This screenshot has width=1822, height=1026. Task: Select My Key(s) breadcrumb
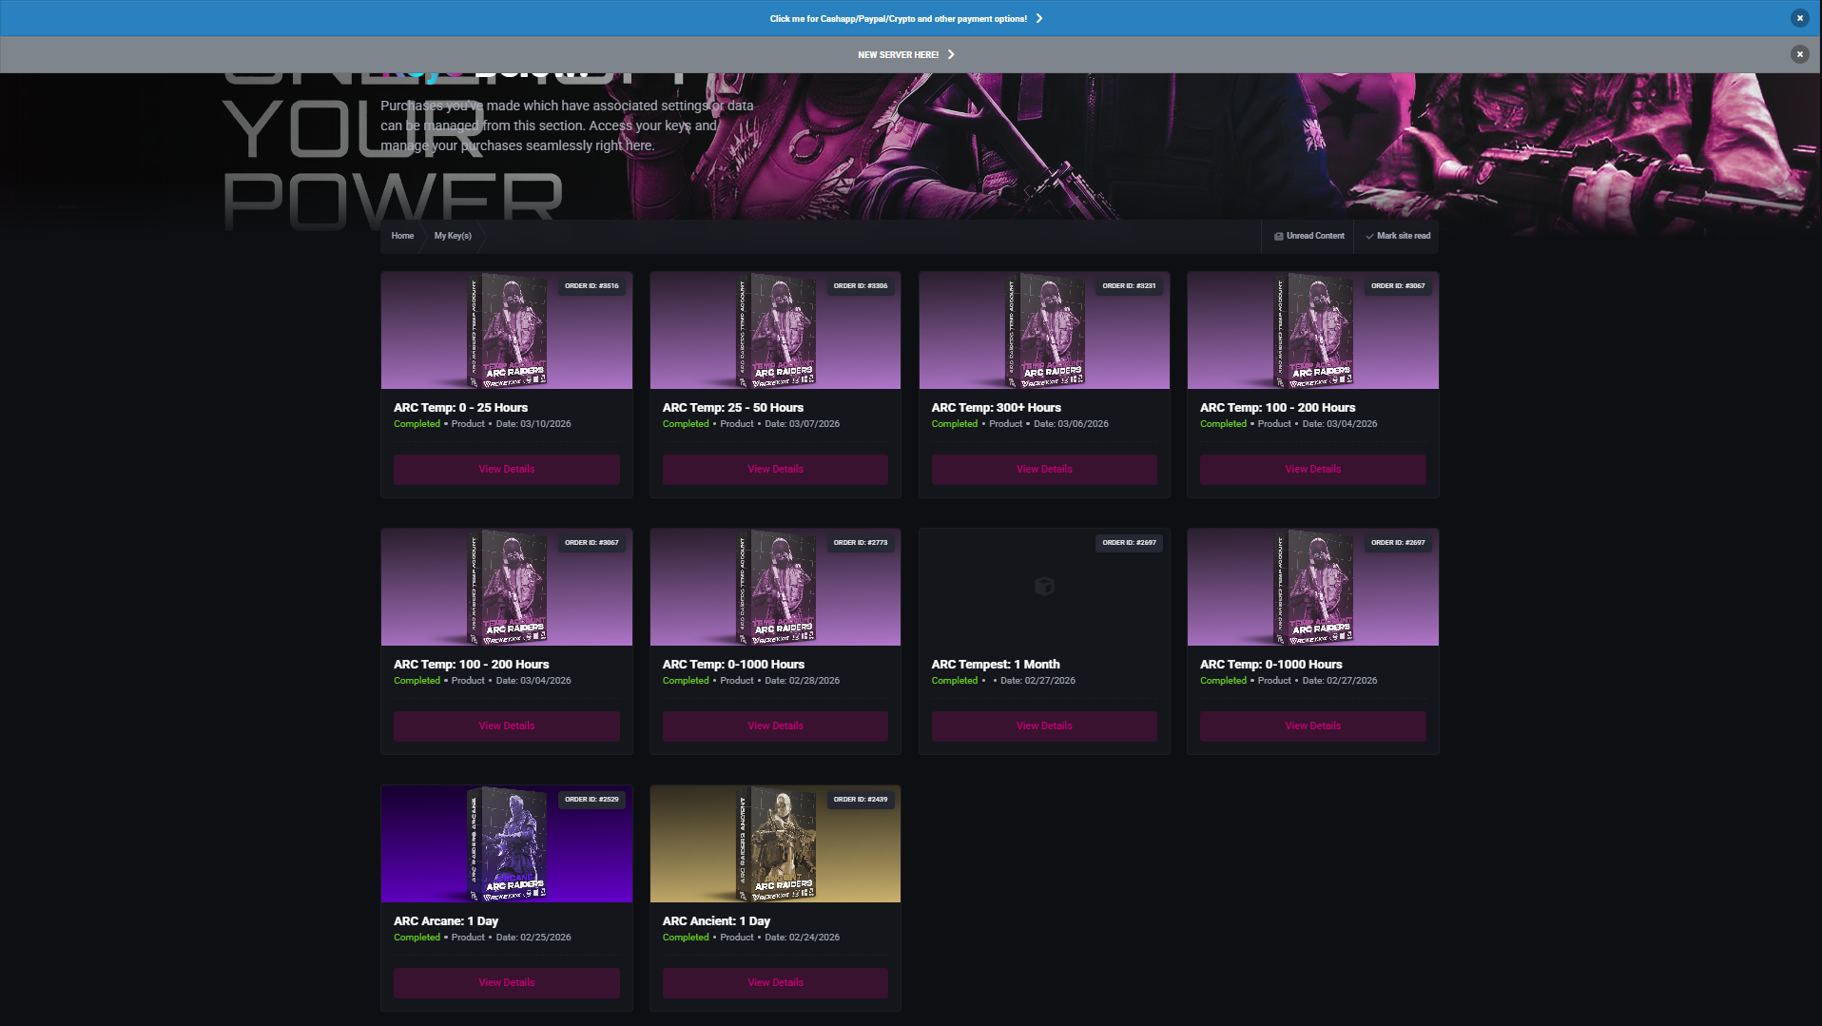[x=453, y=236]
